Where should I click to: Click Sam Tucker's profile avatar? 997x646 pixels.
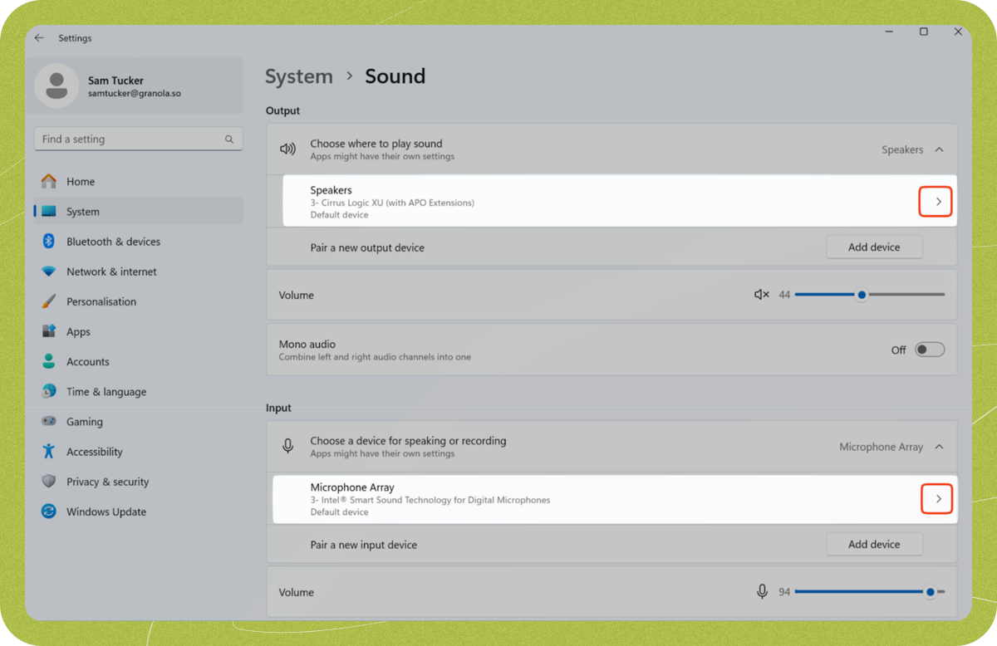(56, 86)
